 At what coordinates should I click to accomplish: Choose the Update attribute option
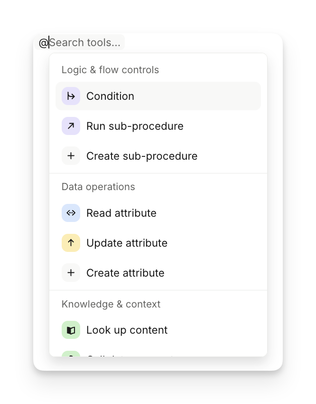click(127, 243)
